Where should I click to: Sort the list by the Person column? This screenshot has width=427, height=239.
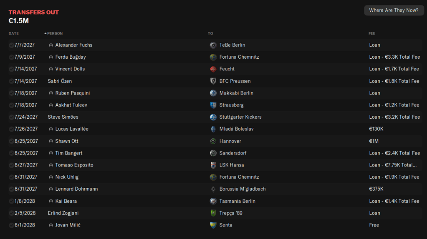(x=55, y=33)
